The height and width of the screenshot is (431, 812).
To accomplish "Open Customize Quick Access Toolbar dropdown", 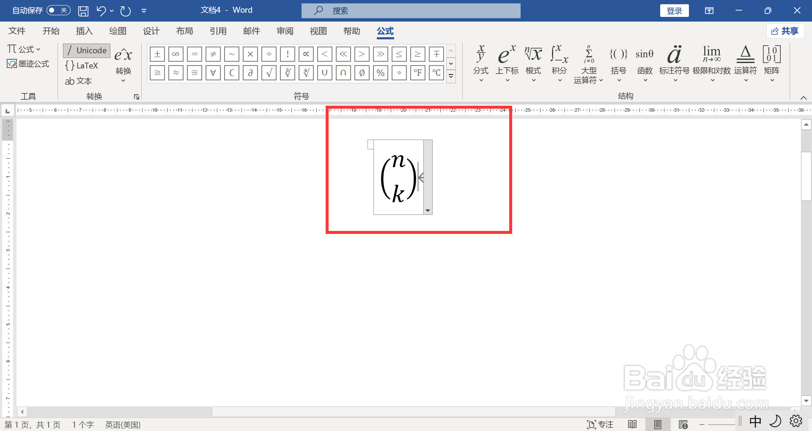I will (144, 11).
